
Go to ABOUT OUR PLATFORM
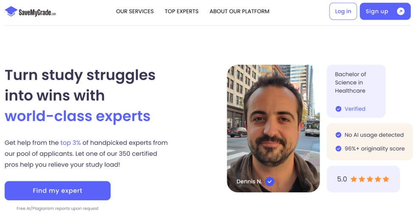click(239, 11)
